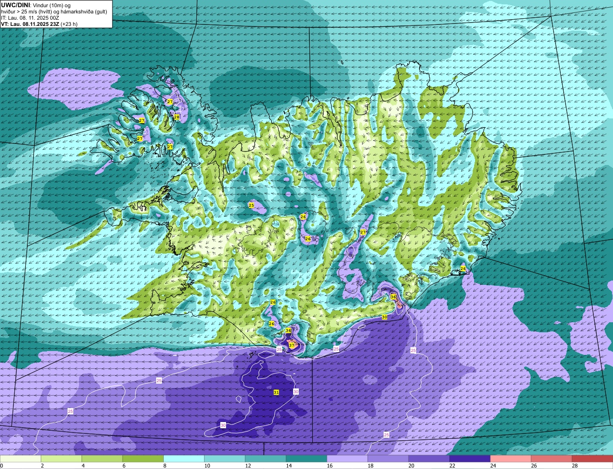This screenshot has height=469, width=613.
Task: Click the light purple 18–20 legend swatch
Action: [388, 459]
